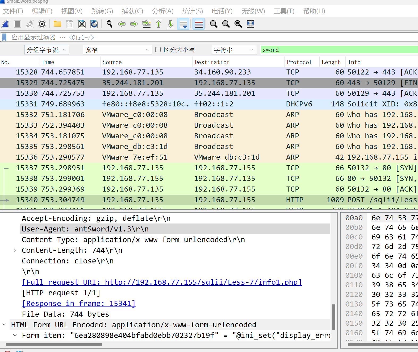
Task: Select packet 15329 FIN row
Action: pyautogui.click(x=209, y=83)
